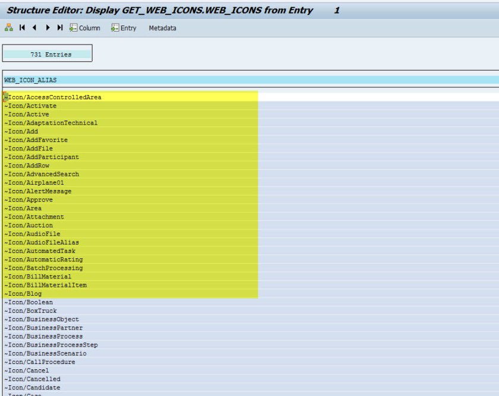The image size is (499, 396).
Task: Select row ~Icon/Blog
Action: tap(251, 294)
